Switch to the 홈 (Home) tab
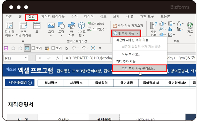Image resolution: width=198 pixels, height=121 pixels. click(20, 16)
